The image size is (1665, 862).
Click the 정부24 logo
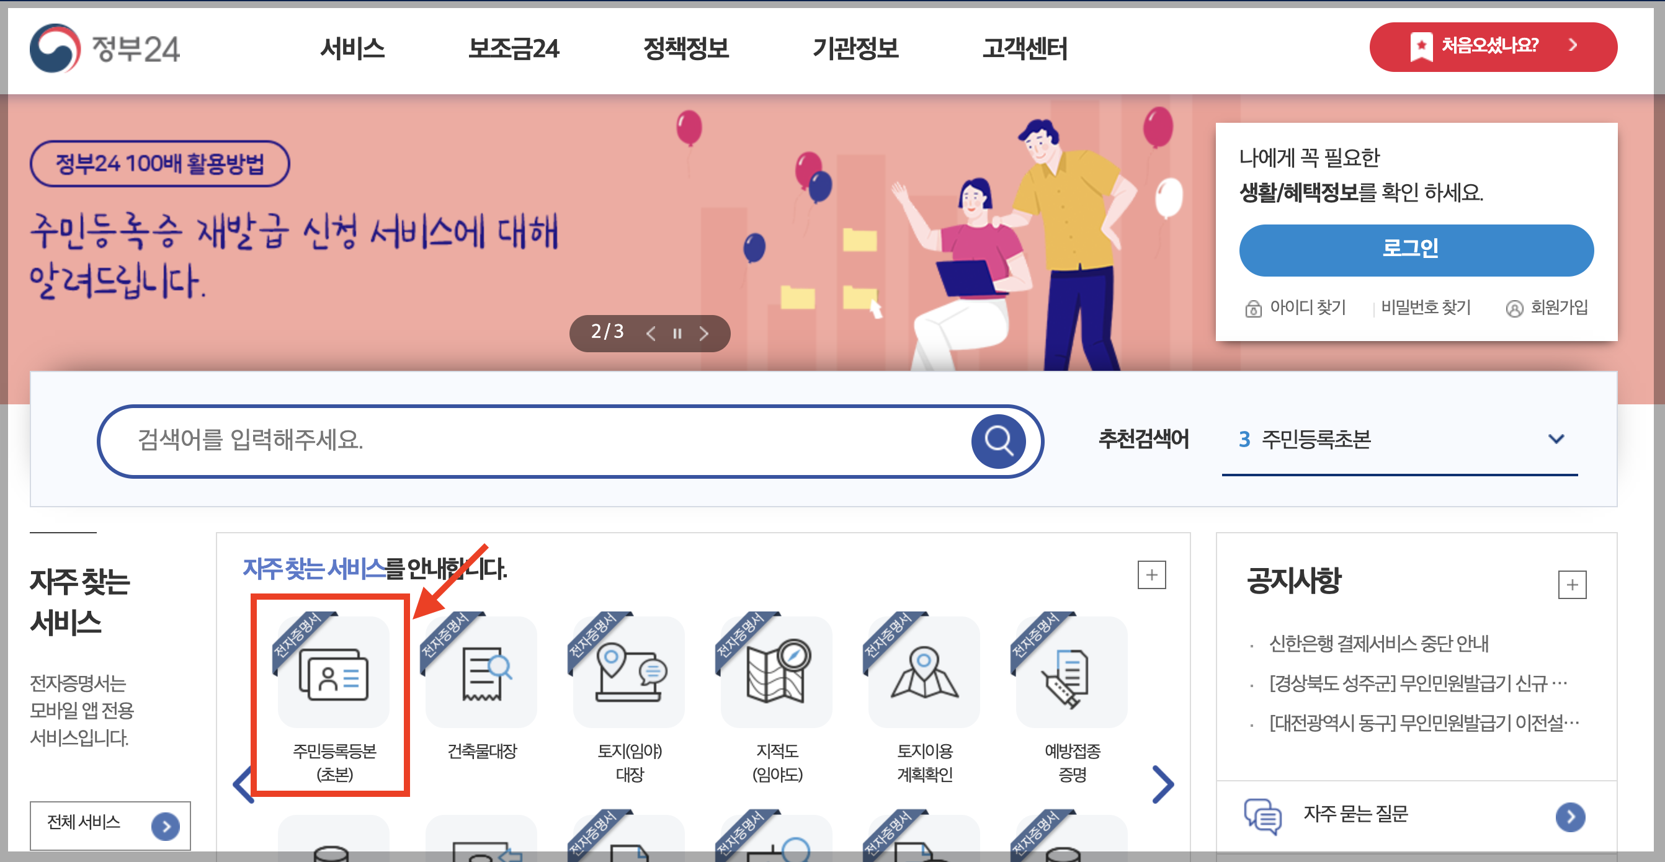click(x=105, y=48)
